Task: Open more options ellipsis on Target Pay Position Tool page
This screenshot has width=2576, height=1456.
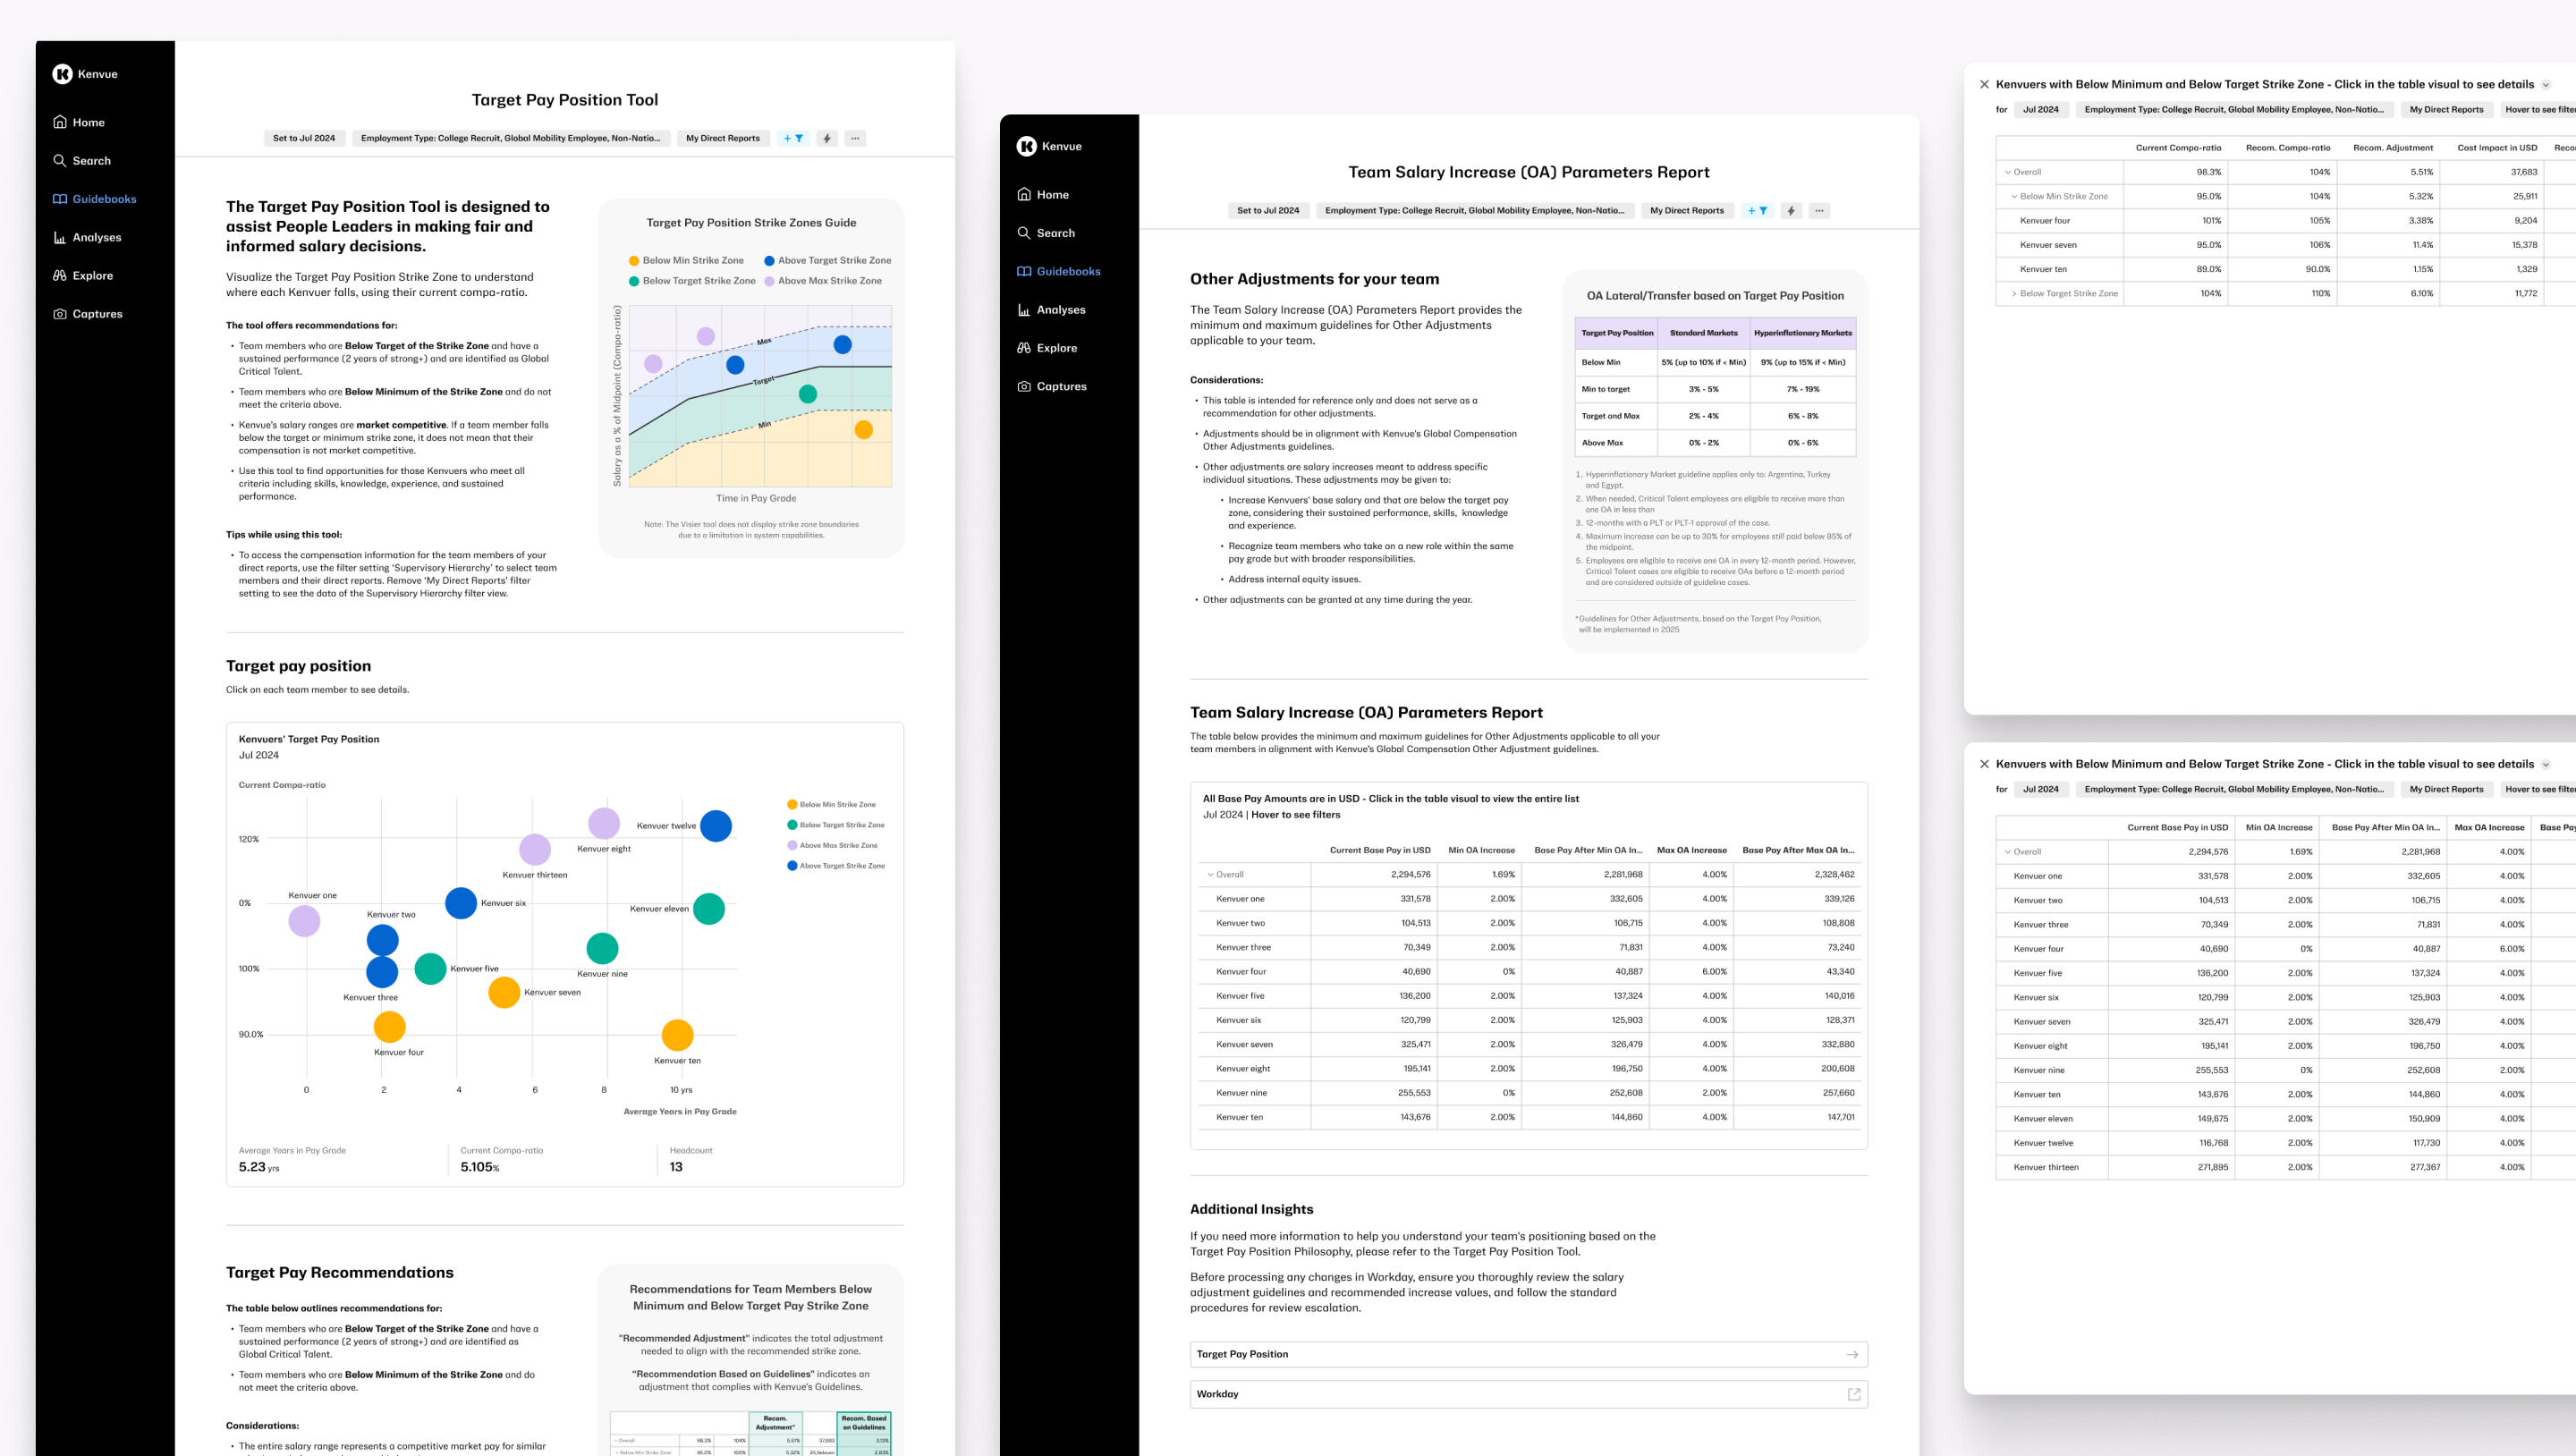Action: pos(855,138)
